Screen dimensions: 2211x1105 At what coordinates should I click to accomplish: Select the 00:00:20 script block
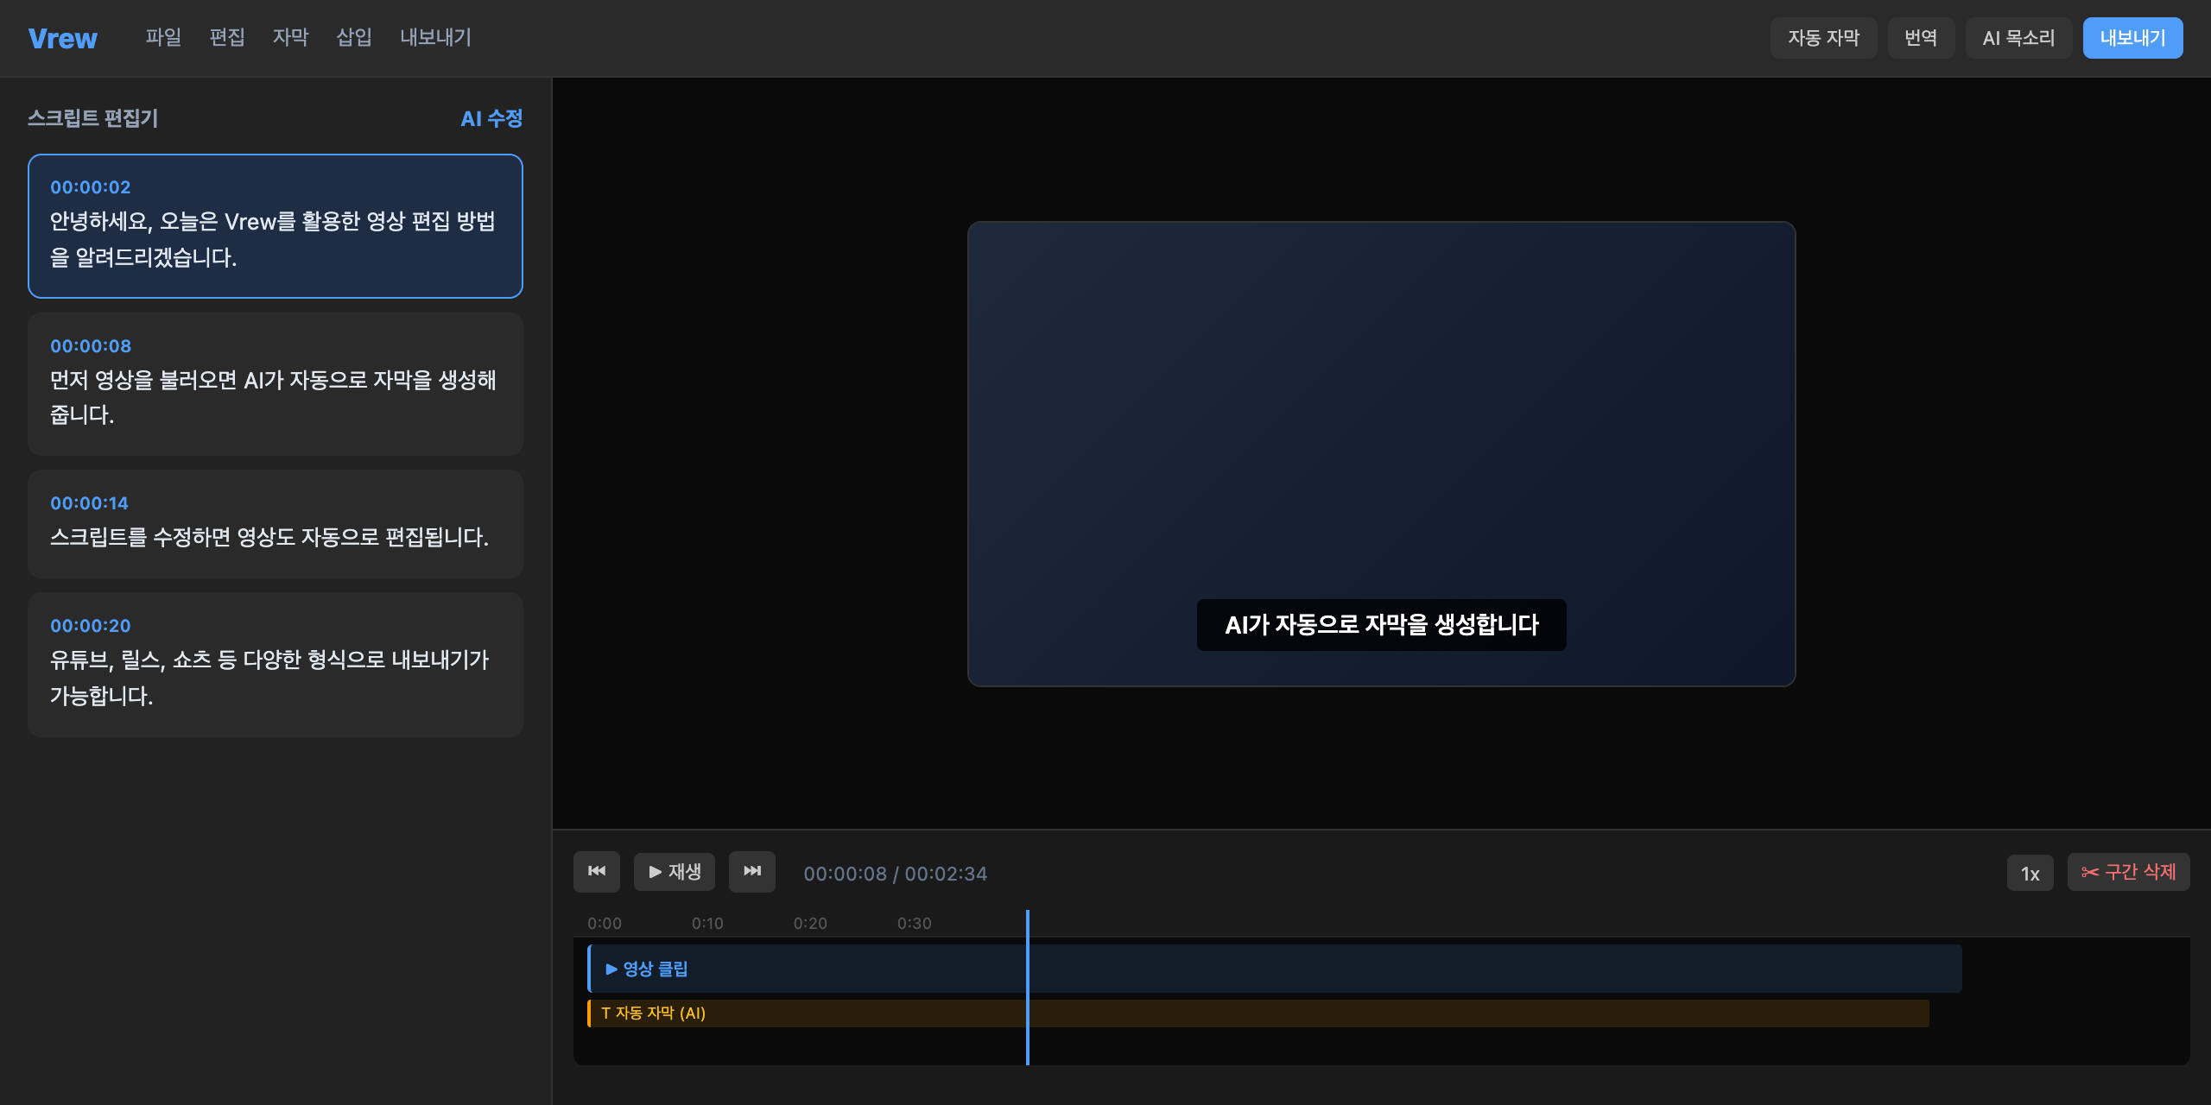276,665
